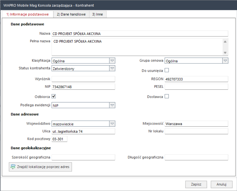Click the Długość geograficzna field
This screenshot has width=237, height=191.
tap(196, 157)
